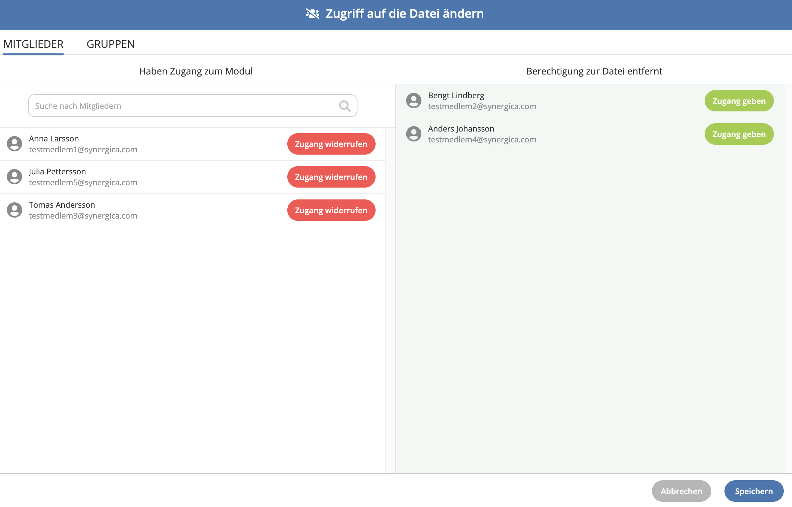Click heading Haben Zugang zum Modul
Image resolution: width=792 pixels, height=507 pixels.
(196, 71)
